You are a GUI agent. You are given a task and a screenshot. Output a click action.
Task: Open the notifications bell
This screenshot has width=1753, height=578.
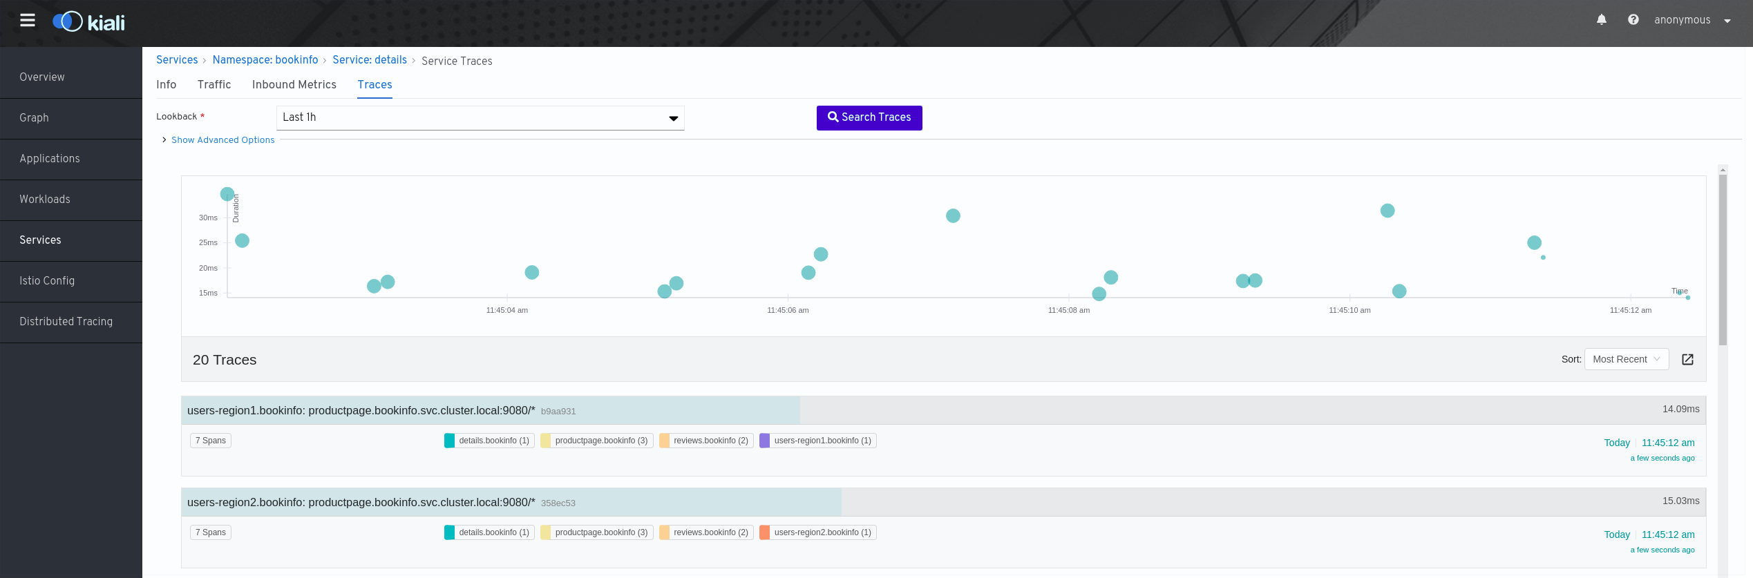click(1602, 20)
